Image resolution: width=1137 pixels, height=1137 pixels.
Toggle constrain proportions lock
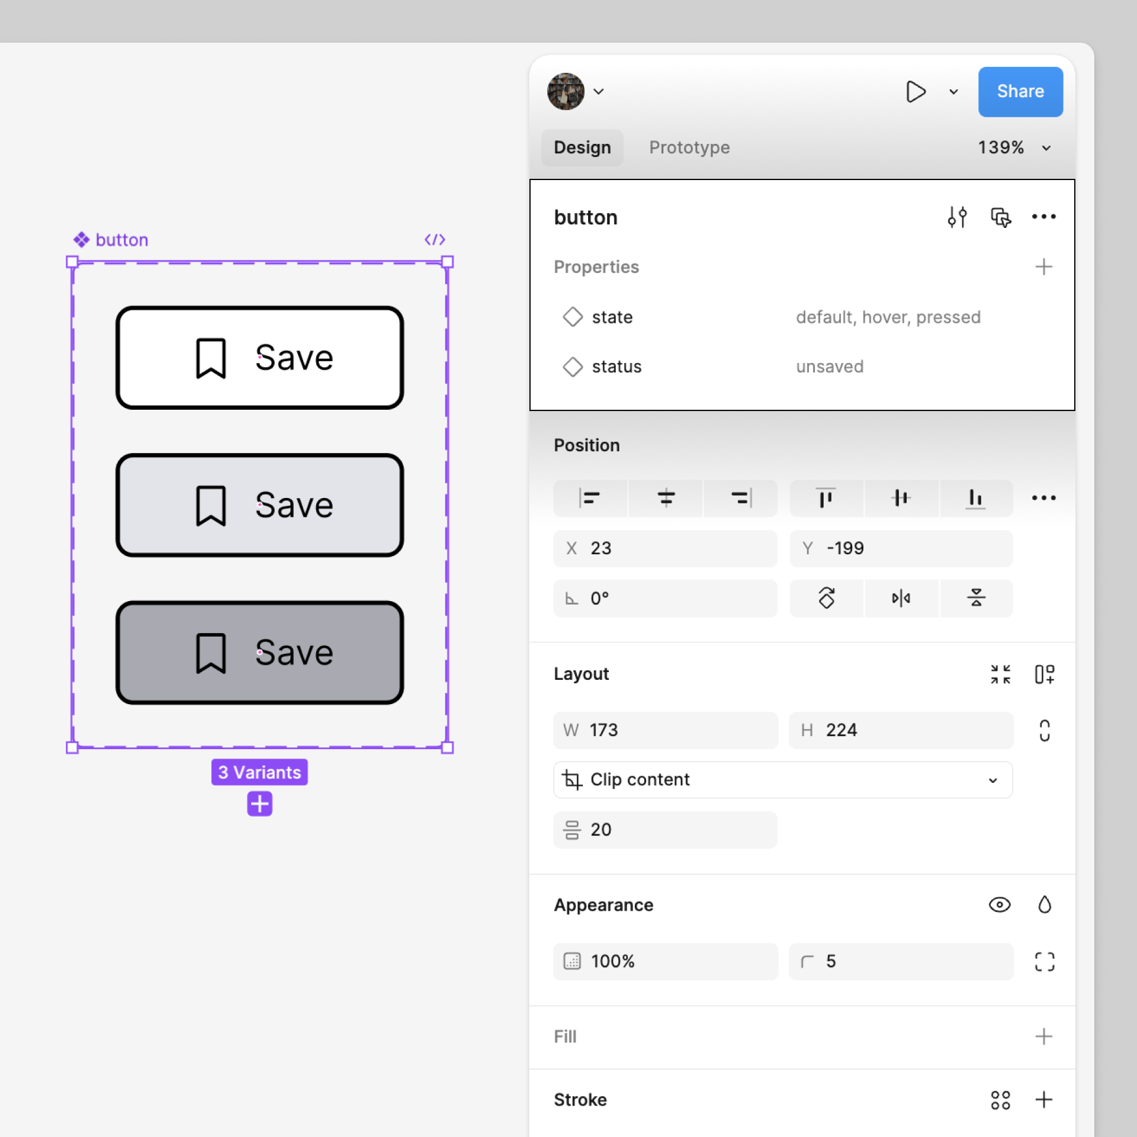coord(1045,730)
